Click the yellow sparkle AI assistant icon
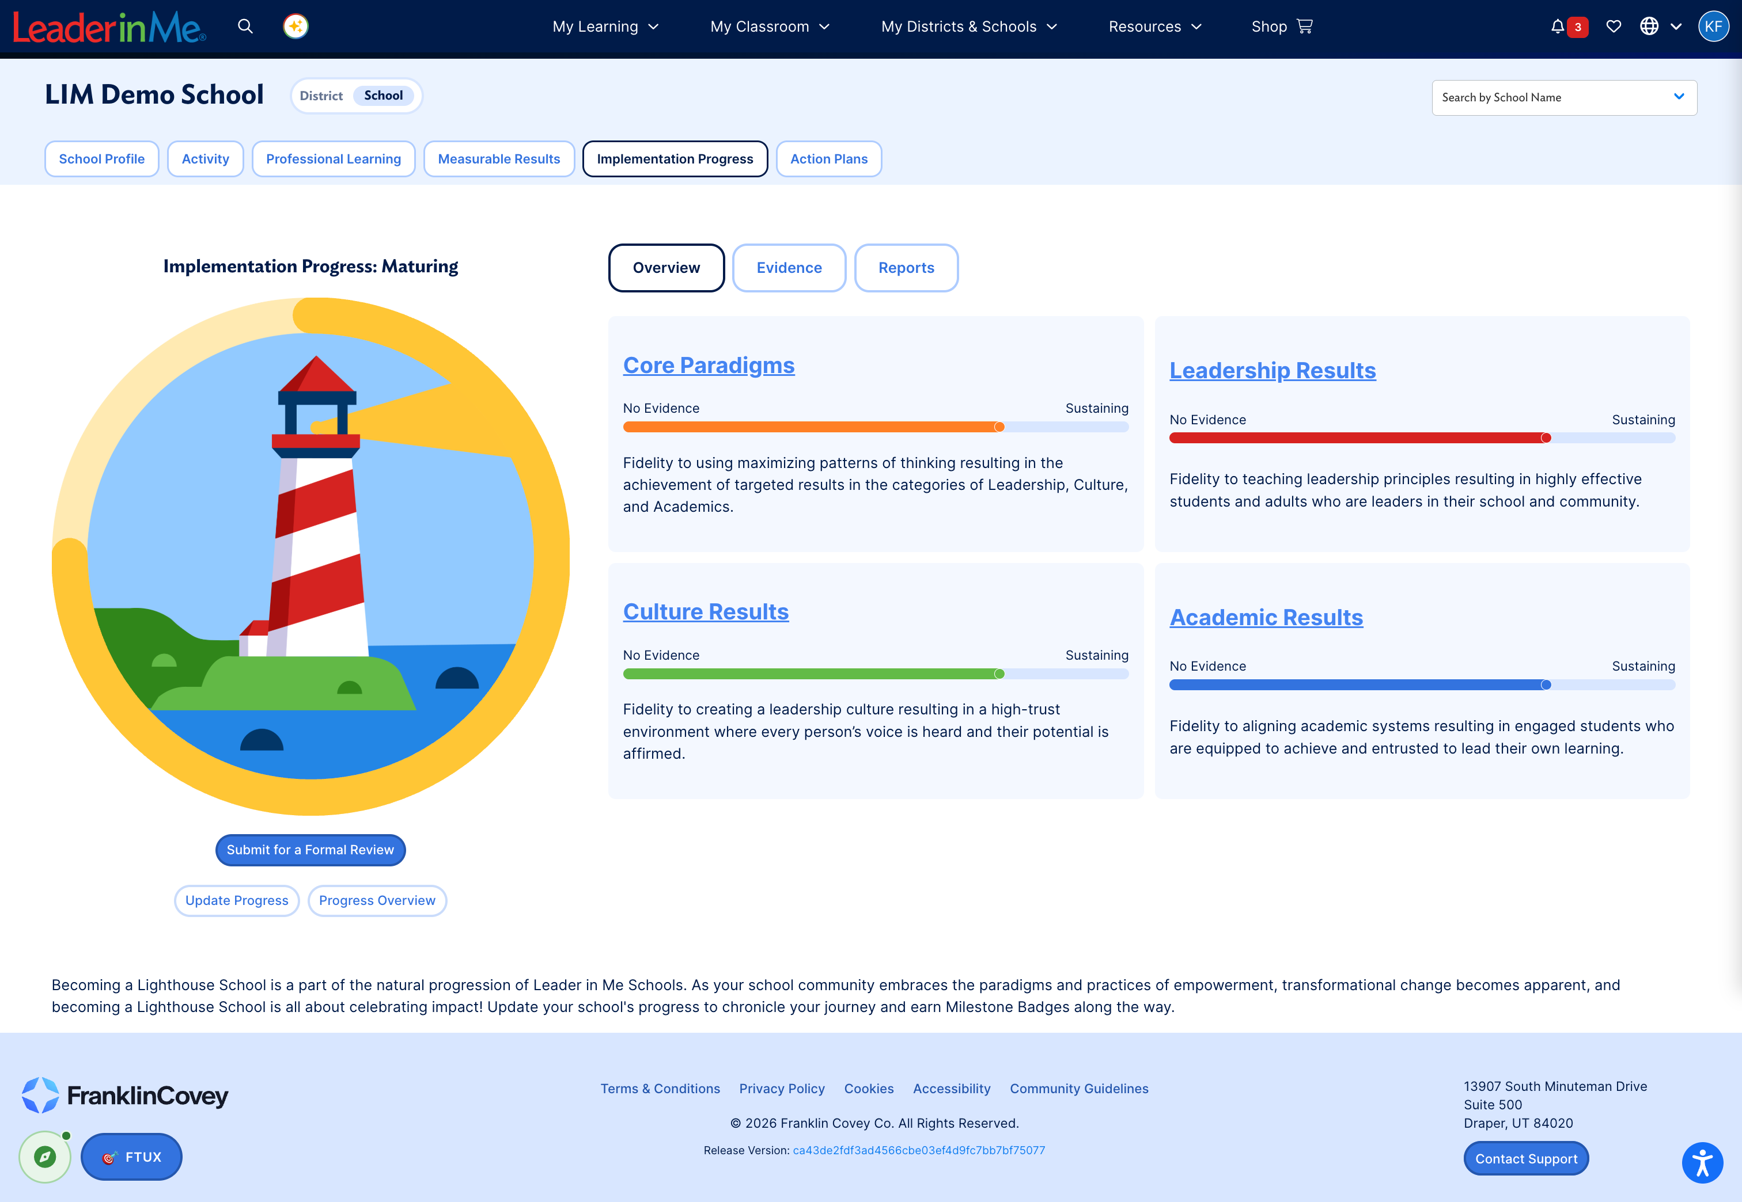The height and width of the screenshot is (1202, 1742). point(296,26)
